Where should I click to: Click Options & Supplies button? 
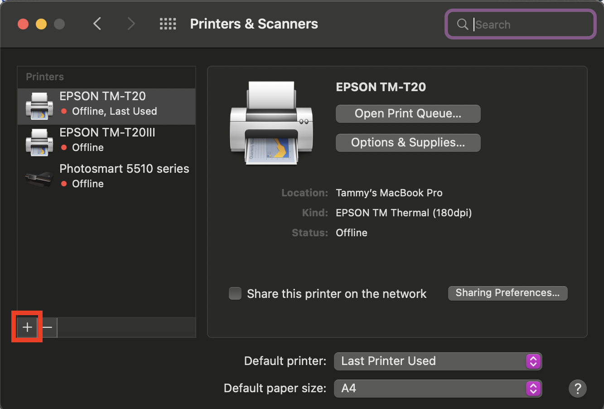[x=408, y=143]
